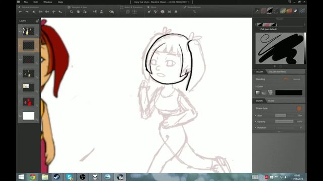Screen dimensions: 323x181
Task: Select the SHAPE tab
Action: (x=259, y=101)
